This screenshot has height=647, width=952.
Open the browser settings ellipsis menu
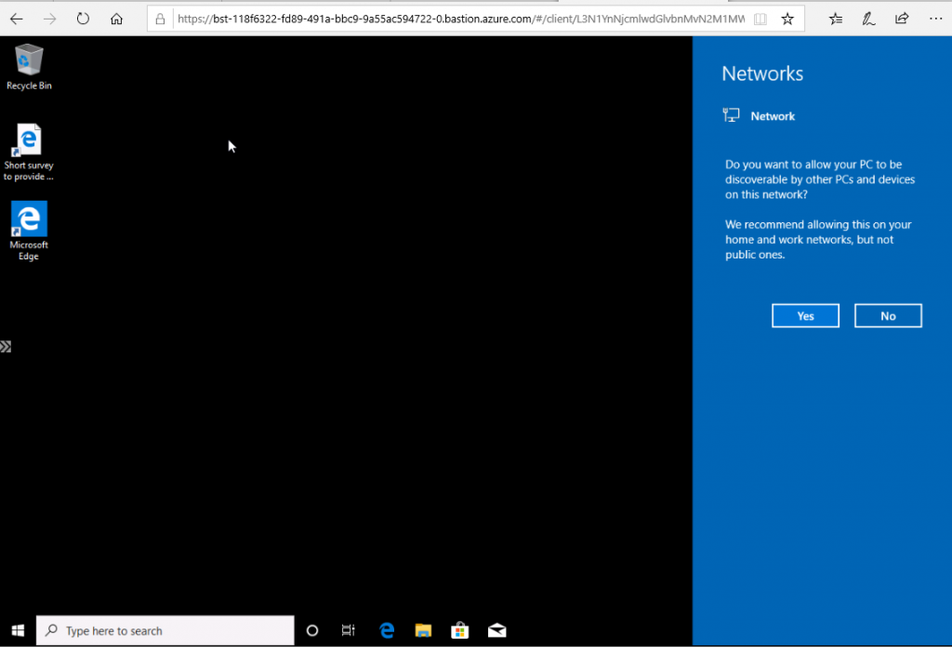click(934, 19)
